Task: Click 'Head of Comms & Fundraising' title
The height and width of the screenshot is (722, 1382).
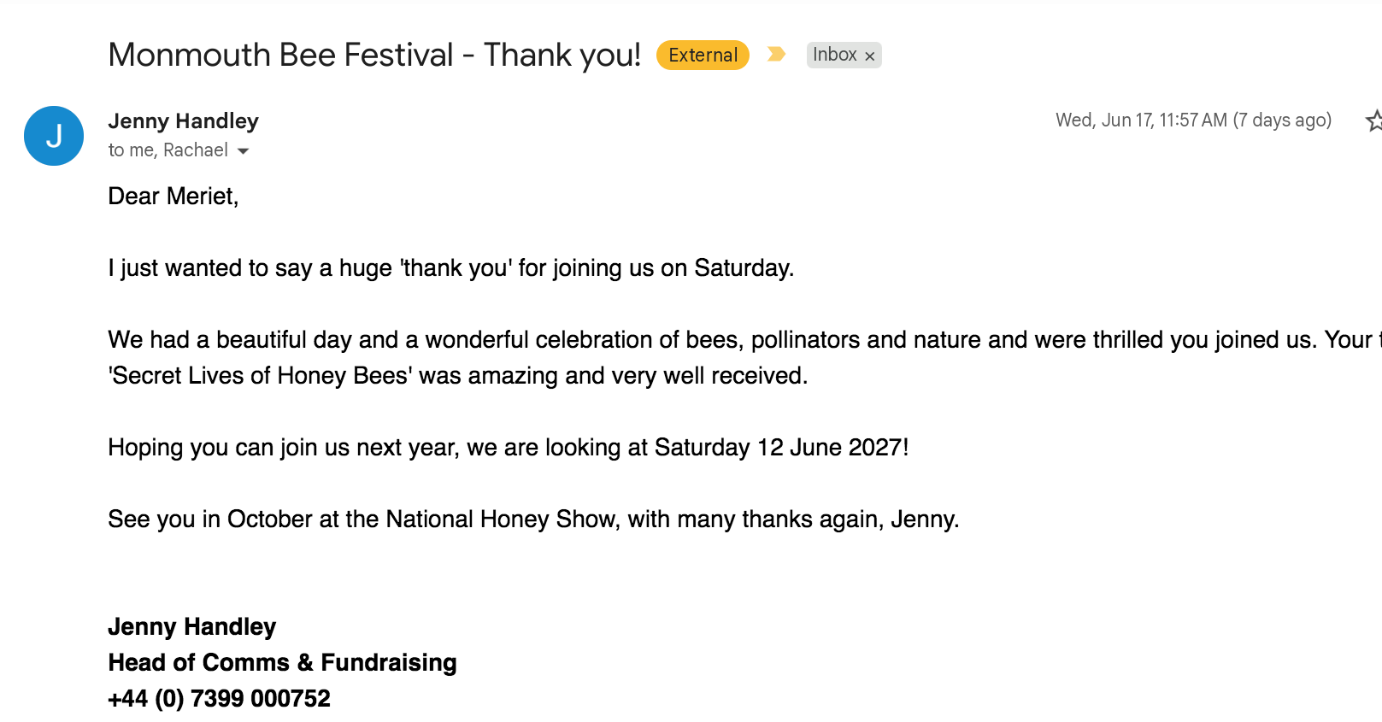Action: pyautogui.click(x=282, y=663)
